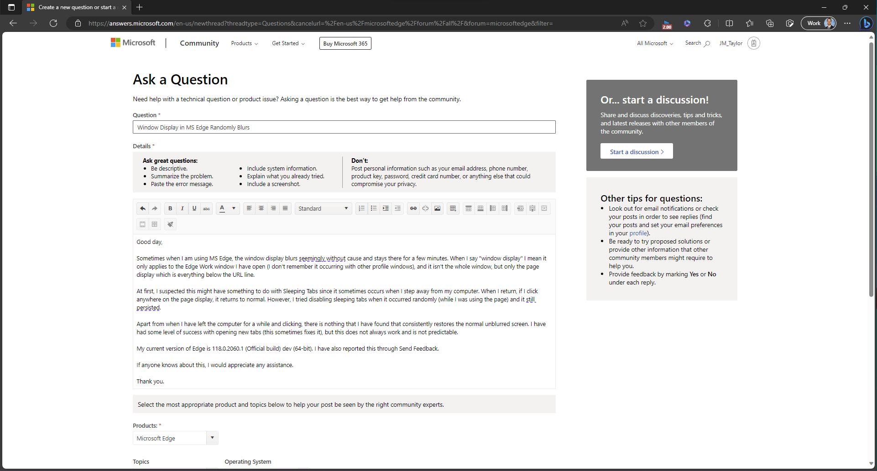The height and width of the screenshot is (471, 877).
Task: Click Buy Microsoft 365 button
Action: coord(345,43)
